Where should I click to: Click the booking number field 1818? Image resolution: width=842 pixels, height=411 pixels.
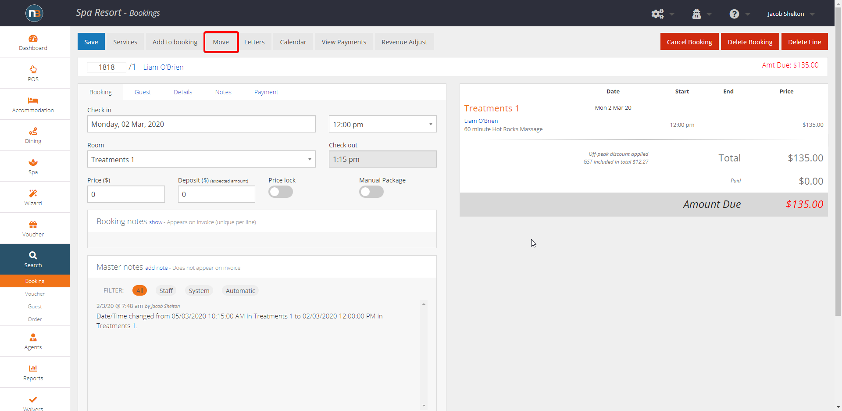click(107, 67)
